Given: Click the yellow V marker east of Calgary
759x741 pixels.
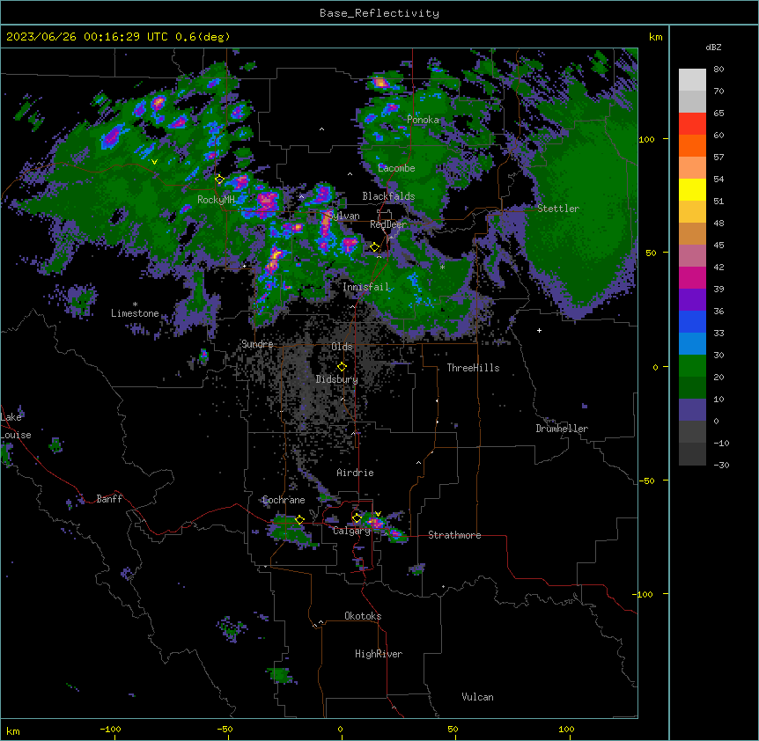Looking at the screenshot, I should (x=378, y=514).
